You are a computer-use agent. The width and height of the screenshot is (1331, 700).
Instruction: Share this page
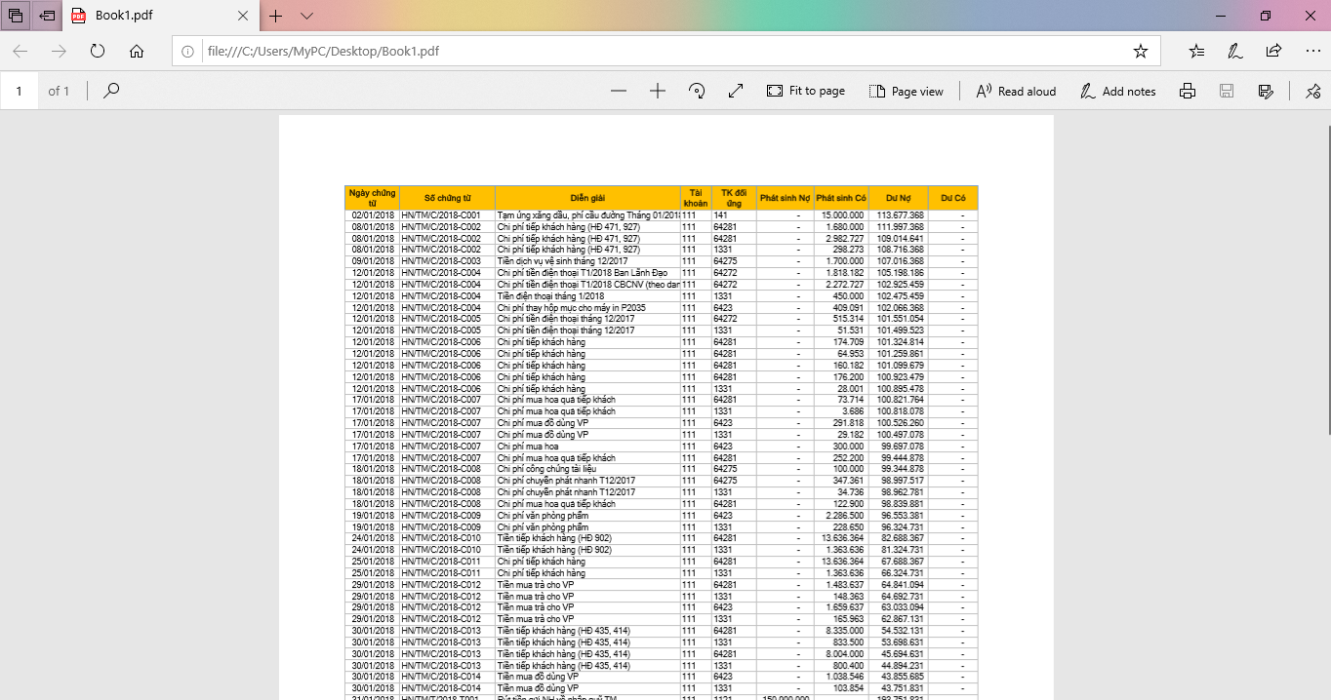1273,51
